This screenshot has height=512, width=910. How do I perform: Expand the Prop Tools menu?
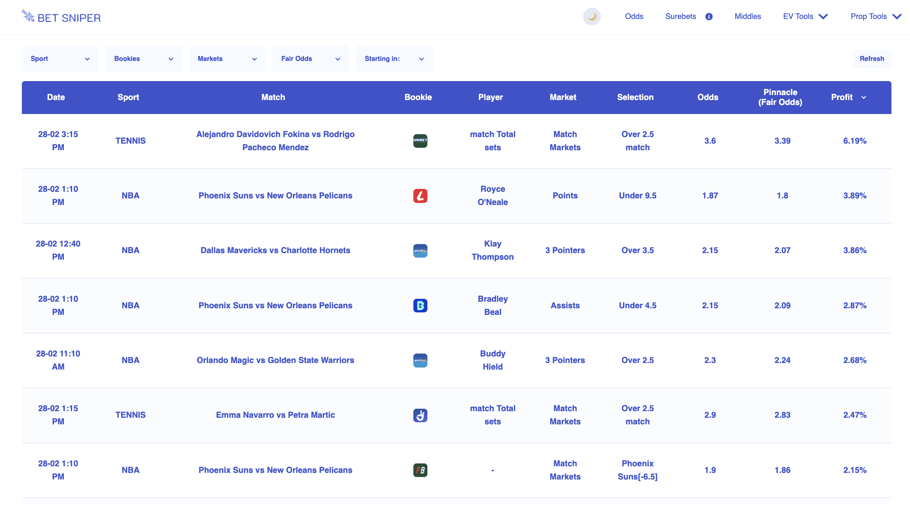876,16
